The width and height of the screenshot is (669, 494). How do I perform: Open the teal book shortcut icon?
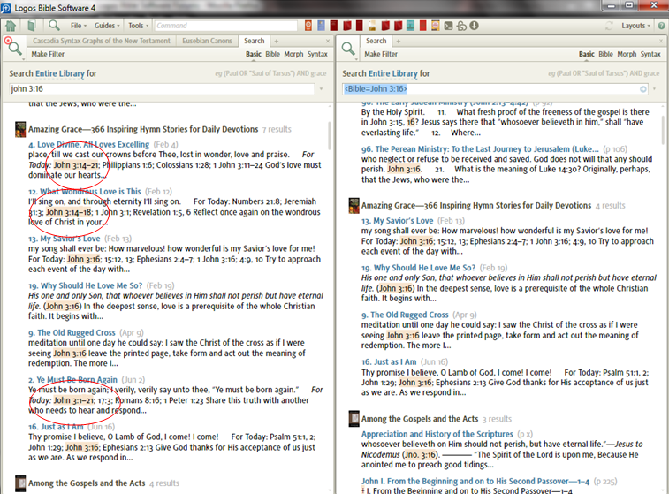[410, 26]
